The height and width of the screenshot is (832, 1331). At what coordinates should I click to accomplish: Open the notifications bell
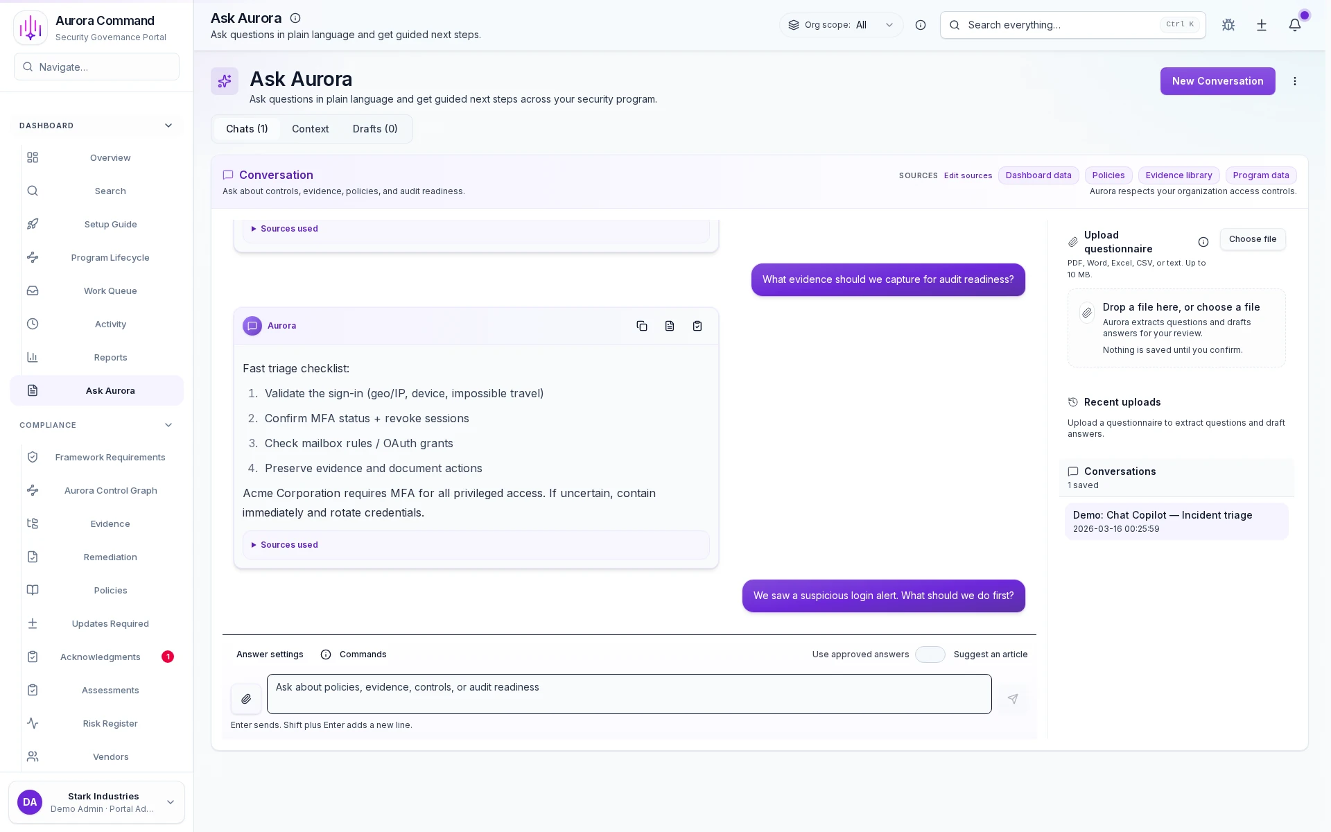(1294, 25)
